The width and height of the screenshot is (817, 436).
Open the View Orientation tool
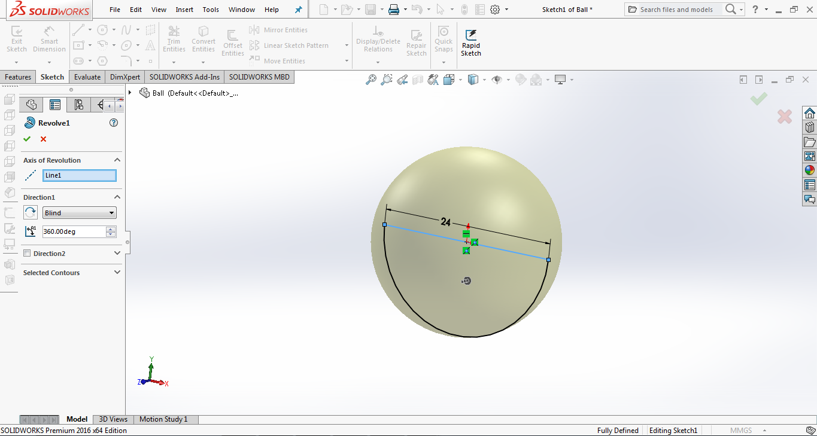pos(449,80)
